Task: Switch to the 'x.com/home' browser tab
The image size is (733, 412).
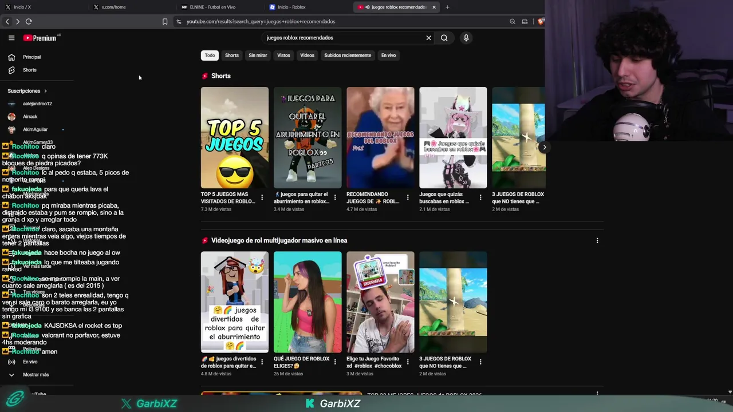Action: click(x=133, y=7)
